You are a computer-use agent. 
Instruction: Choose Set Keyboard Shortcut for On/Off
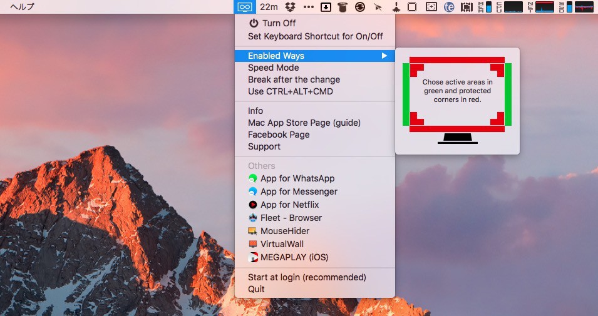coord(314,36)
